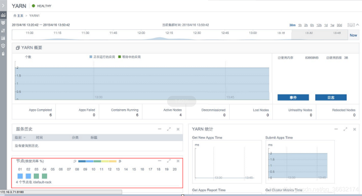
Task: Select the 12h time range
Action: [x=319, y=25]
